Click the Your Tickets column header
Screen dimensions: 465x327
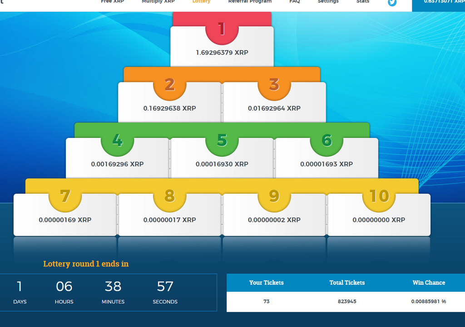(x=266, y=283)
